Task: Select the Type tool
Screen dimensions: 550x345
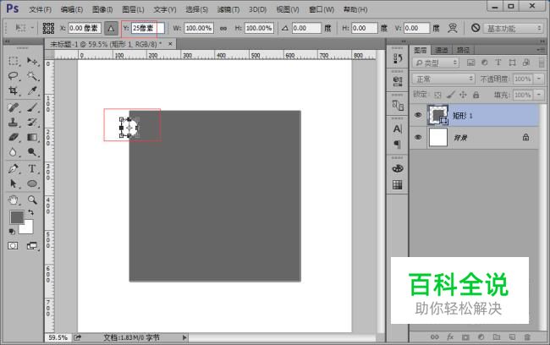Action: tap(32, 168)
